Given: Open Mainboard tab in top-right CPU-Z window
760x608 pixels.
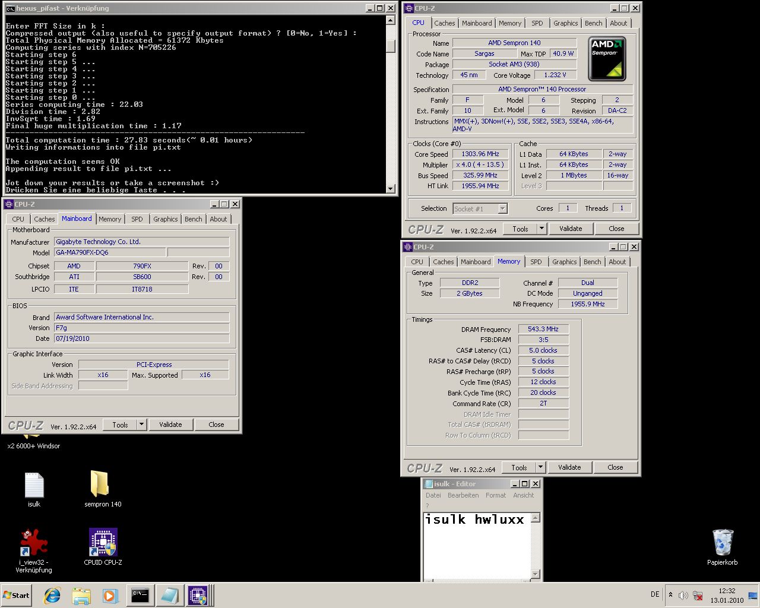Looking at the screenshot, I should [x=477, y=23].
